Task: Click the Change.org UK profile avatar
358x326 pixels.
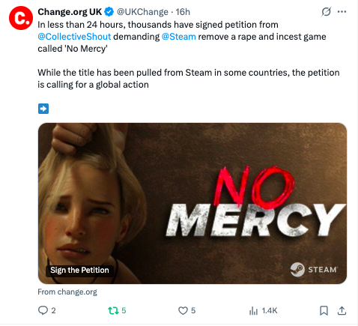Action: tap(21, 18)
